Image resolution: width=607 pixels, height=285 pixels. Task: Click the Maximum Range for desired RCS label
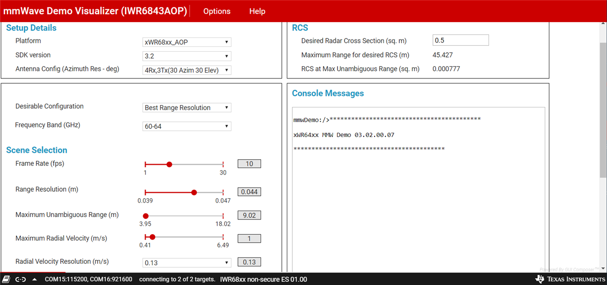(355, 55)
